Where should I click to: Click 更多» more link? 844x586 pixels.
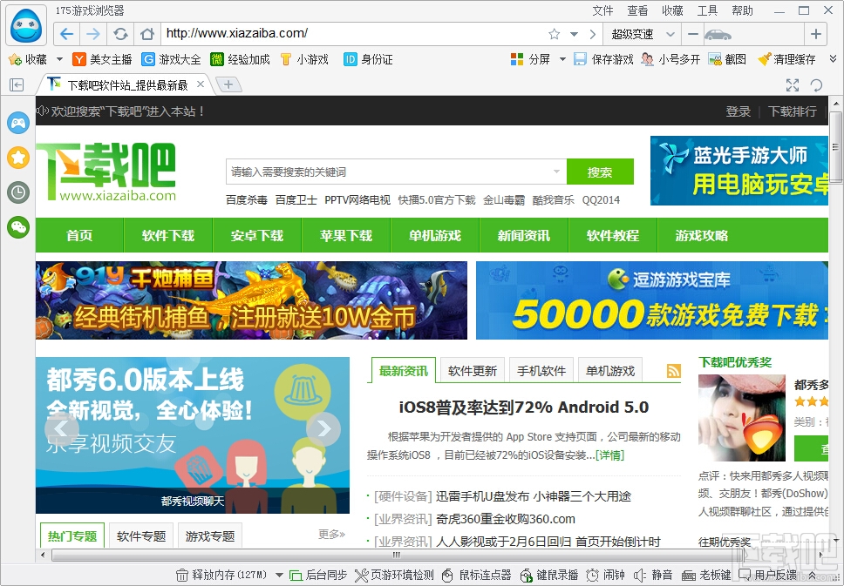pyautogui.click(x=331, y=534)
